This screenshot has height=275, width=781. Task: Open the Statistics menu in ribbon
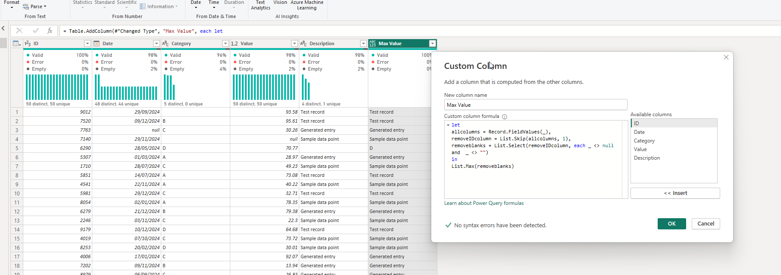(82, 4)
